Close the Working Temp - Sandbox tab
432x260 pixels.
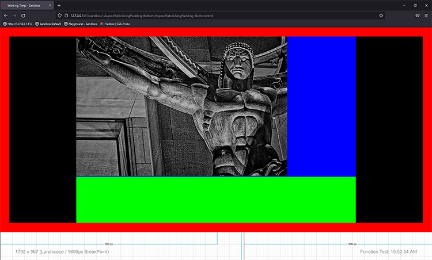click(50, 6)
